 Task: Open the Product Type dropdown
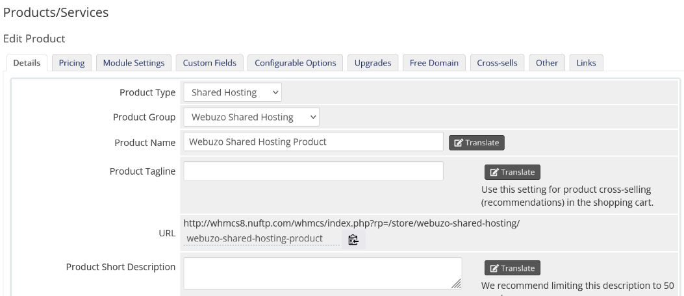coord(233,93)
